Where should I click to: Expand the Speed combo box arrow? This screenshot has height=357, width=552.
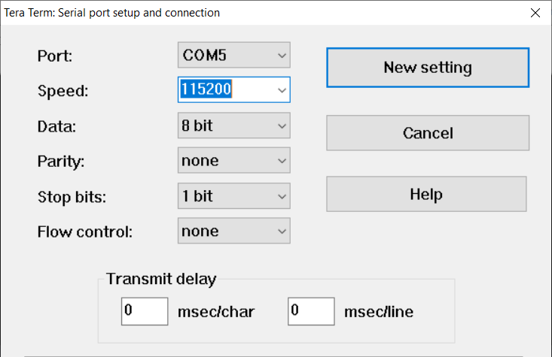[x=282, y=90]
